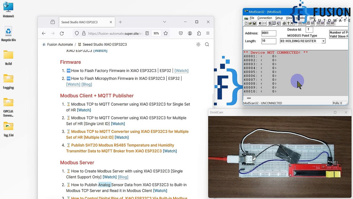Open Tag List folder on desktop
Screen dimensions: 353x199
click(x=8, y=129)
